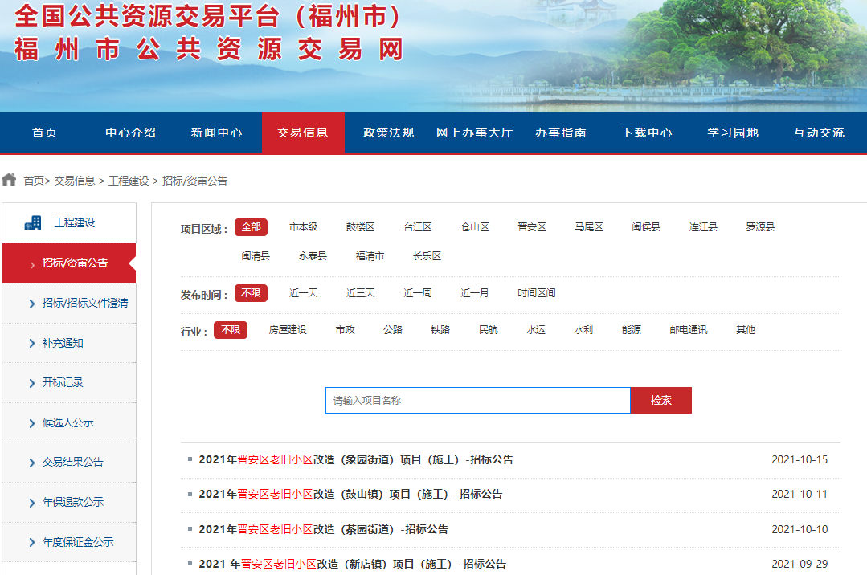Open 下载中心 navigation item
This screenshot has height=575, width=867.
pyautogui.click(x=647, y=133)
